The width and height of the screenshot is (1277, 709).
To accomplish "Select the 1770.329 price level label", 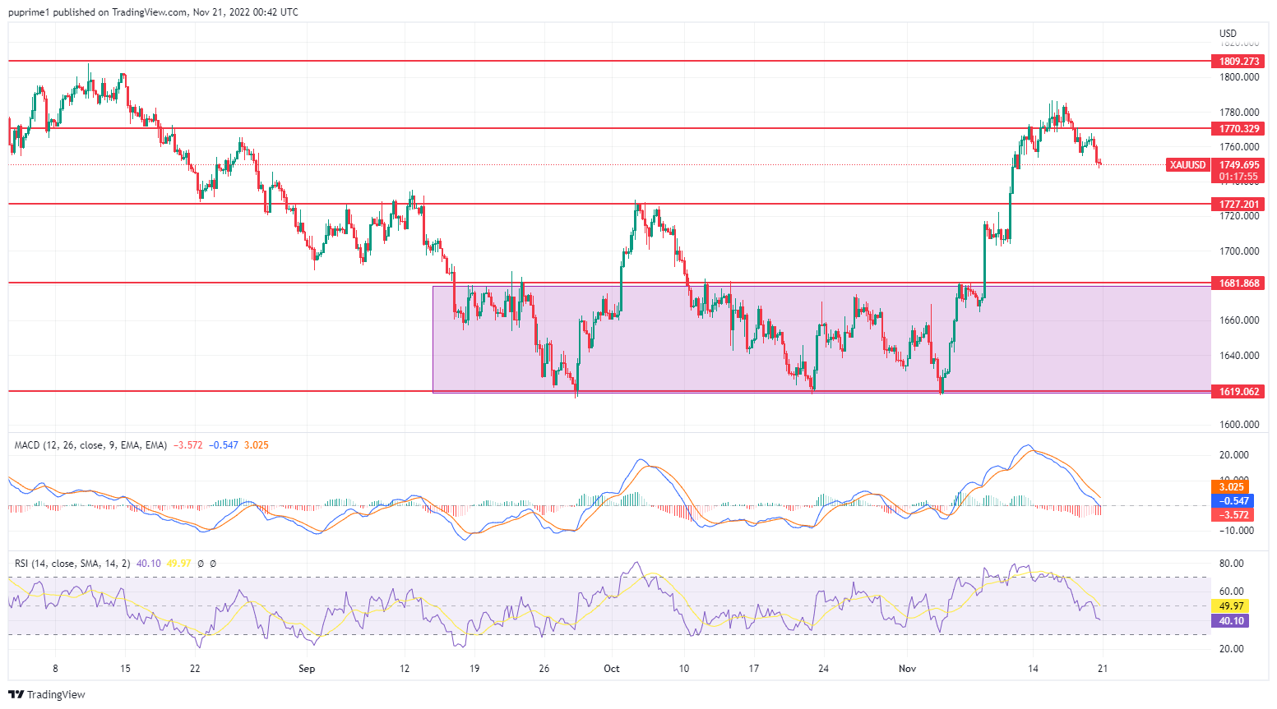I will 1238,129.
